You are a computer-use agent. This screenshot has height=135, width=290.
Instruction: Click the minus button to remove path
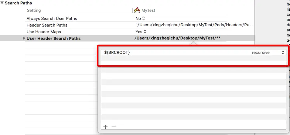click(x=113, y=127)
